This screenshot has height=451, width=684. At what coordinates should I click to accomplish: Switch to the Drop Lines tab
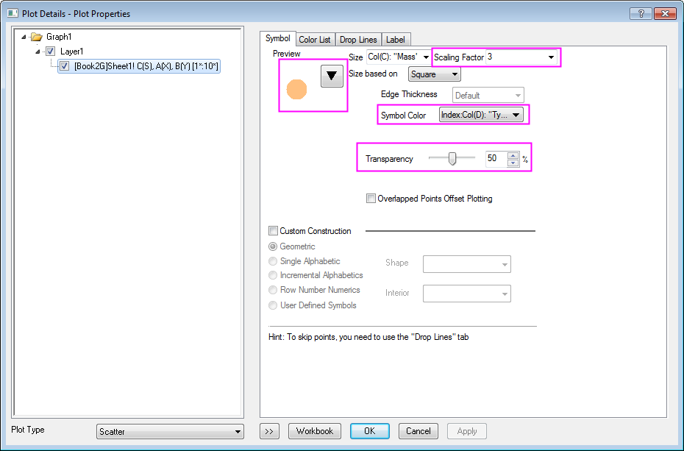click(x=358, y=40)
